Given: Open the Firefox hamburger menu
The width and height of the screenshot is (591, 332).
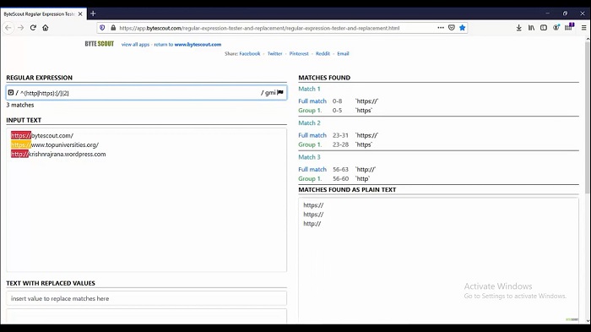Looking at the screenshot, I should coord(583,28).
